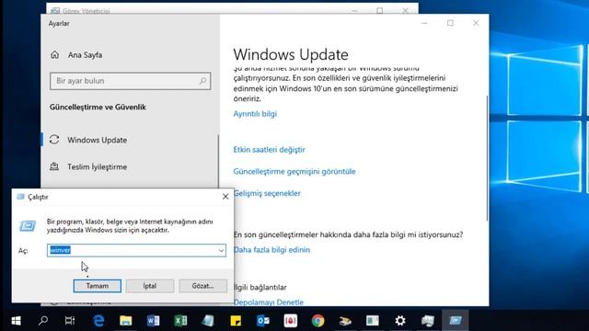Screen dimensions: 589x331
Task: Launch Google Chrome from the taskbar
Action: coord(318,321)
